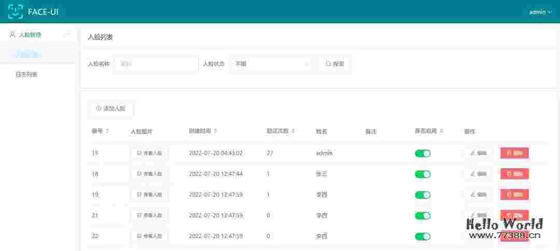The width and height of the screenshot is (560, 251).
Task: Edit the 张三 face record
Action: point(478,174)
